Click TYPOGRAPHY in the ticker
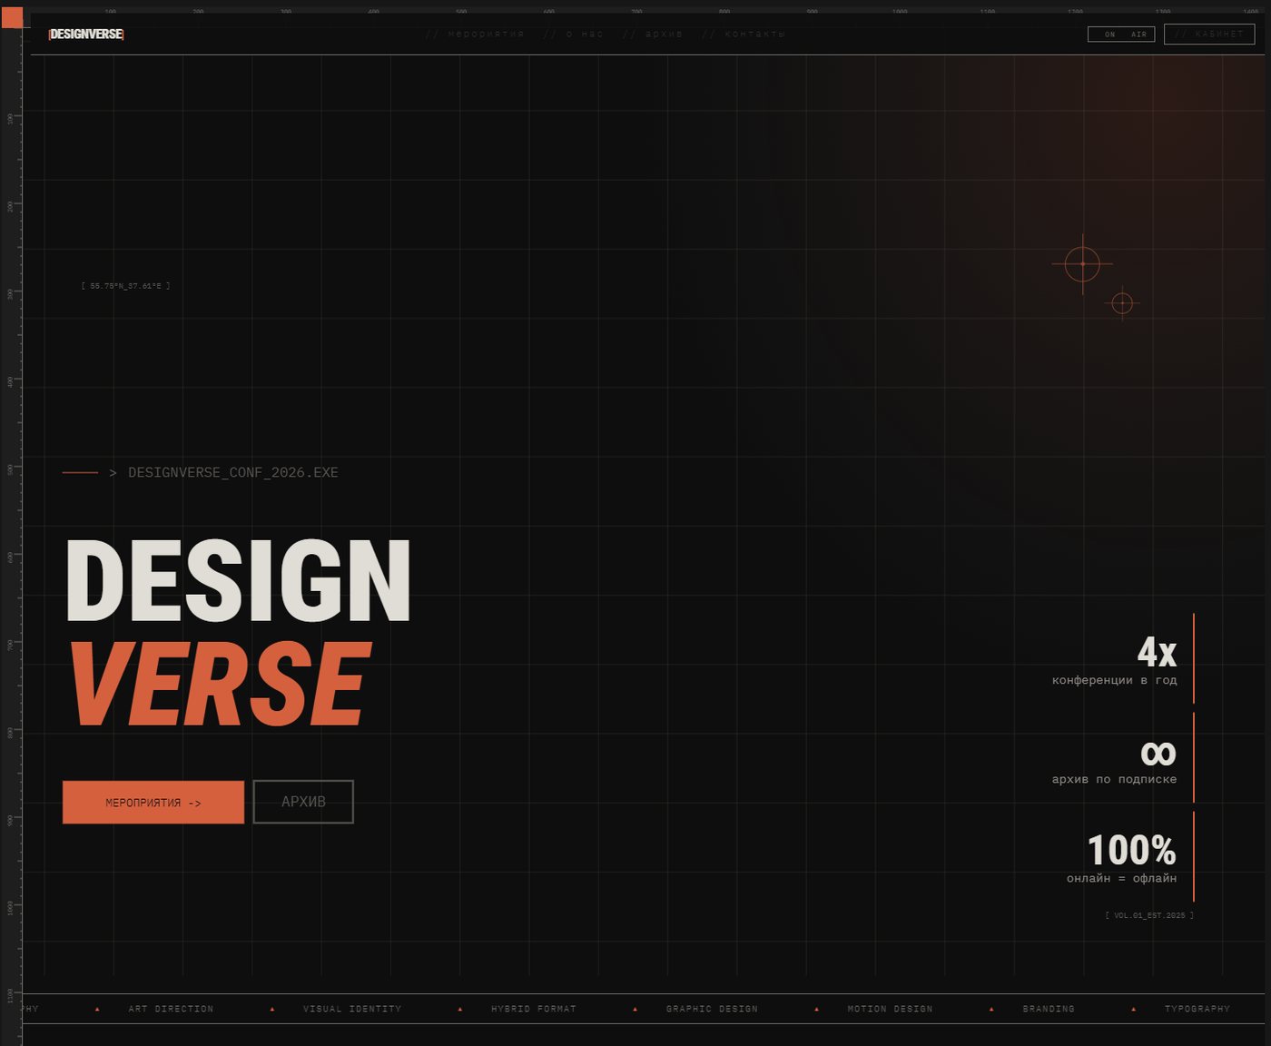This screenshot has height=1046, width=1271. pyautogui.click(x=1197, y=1009)
